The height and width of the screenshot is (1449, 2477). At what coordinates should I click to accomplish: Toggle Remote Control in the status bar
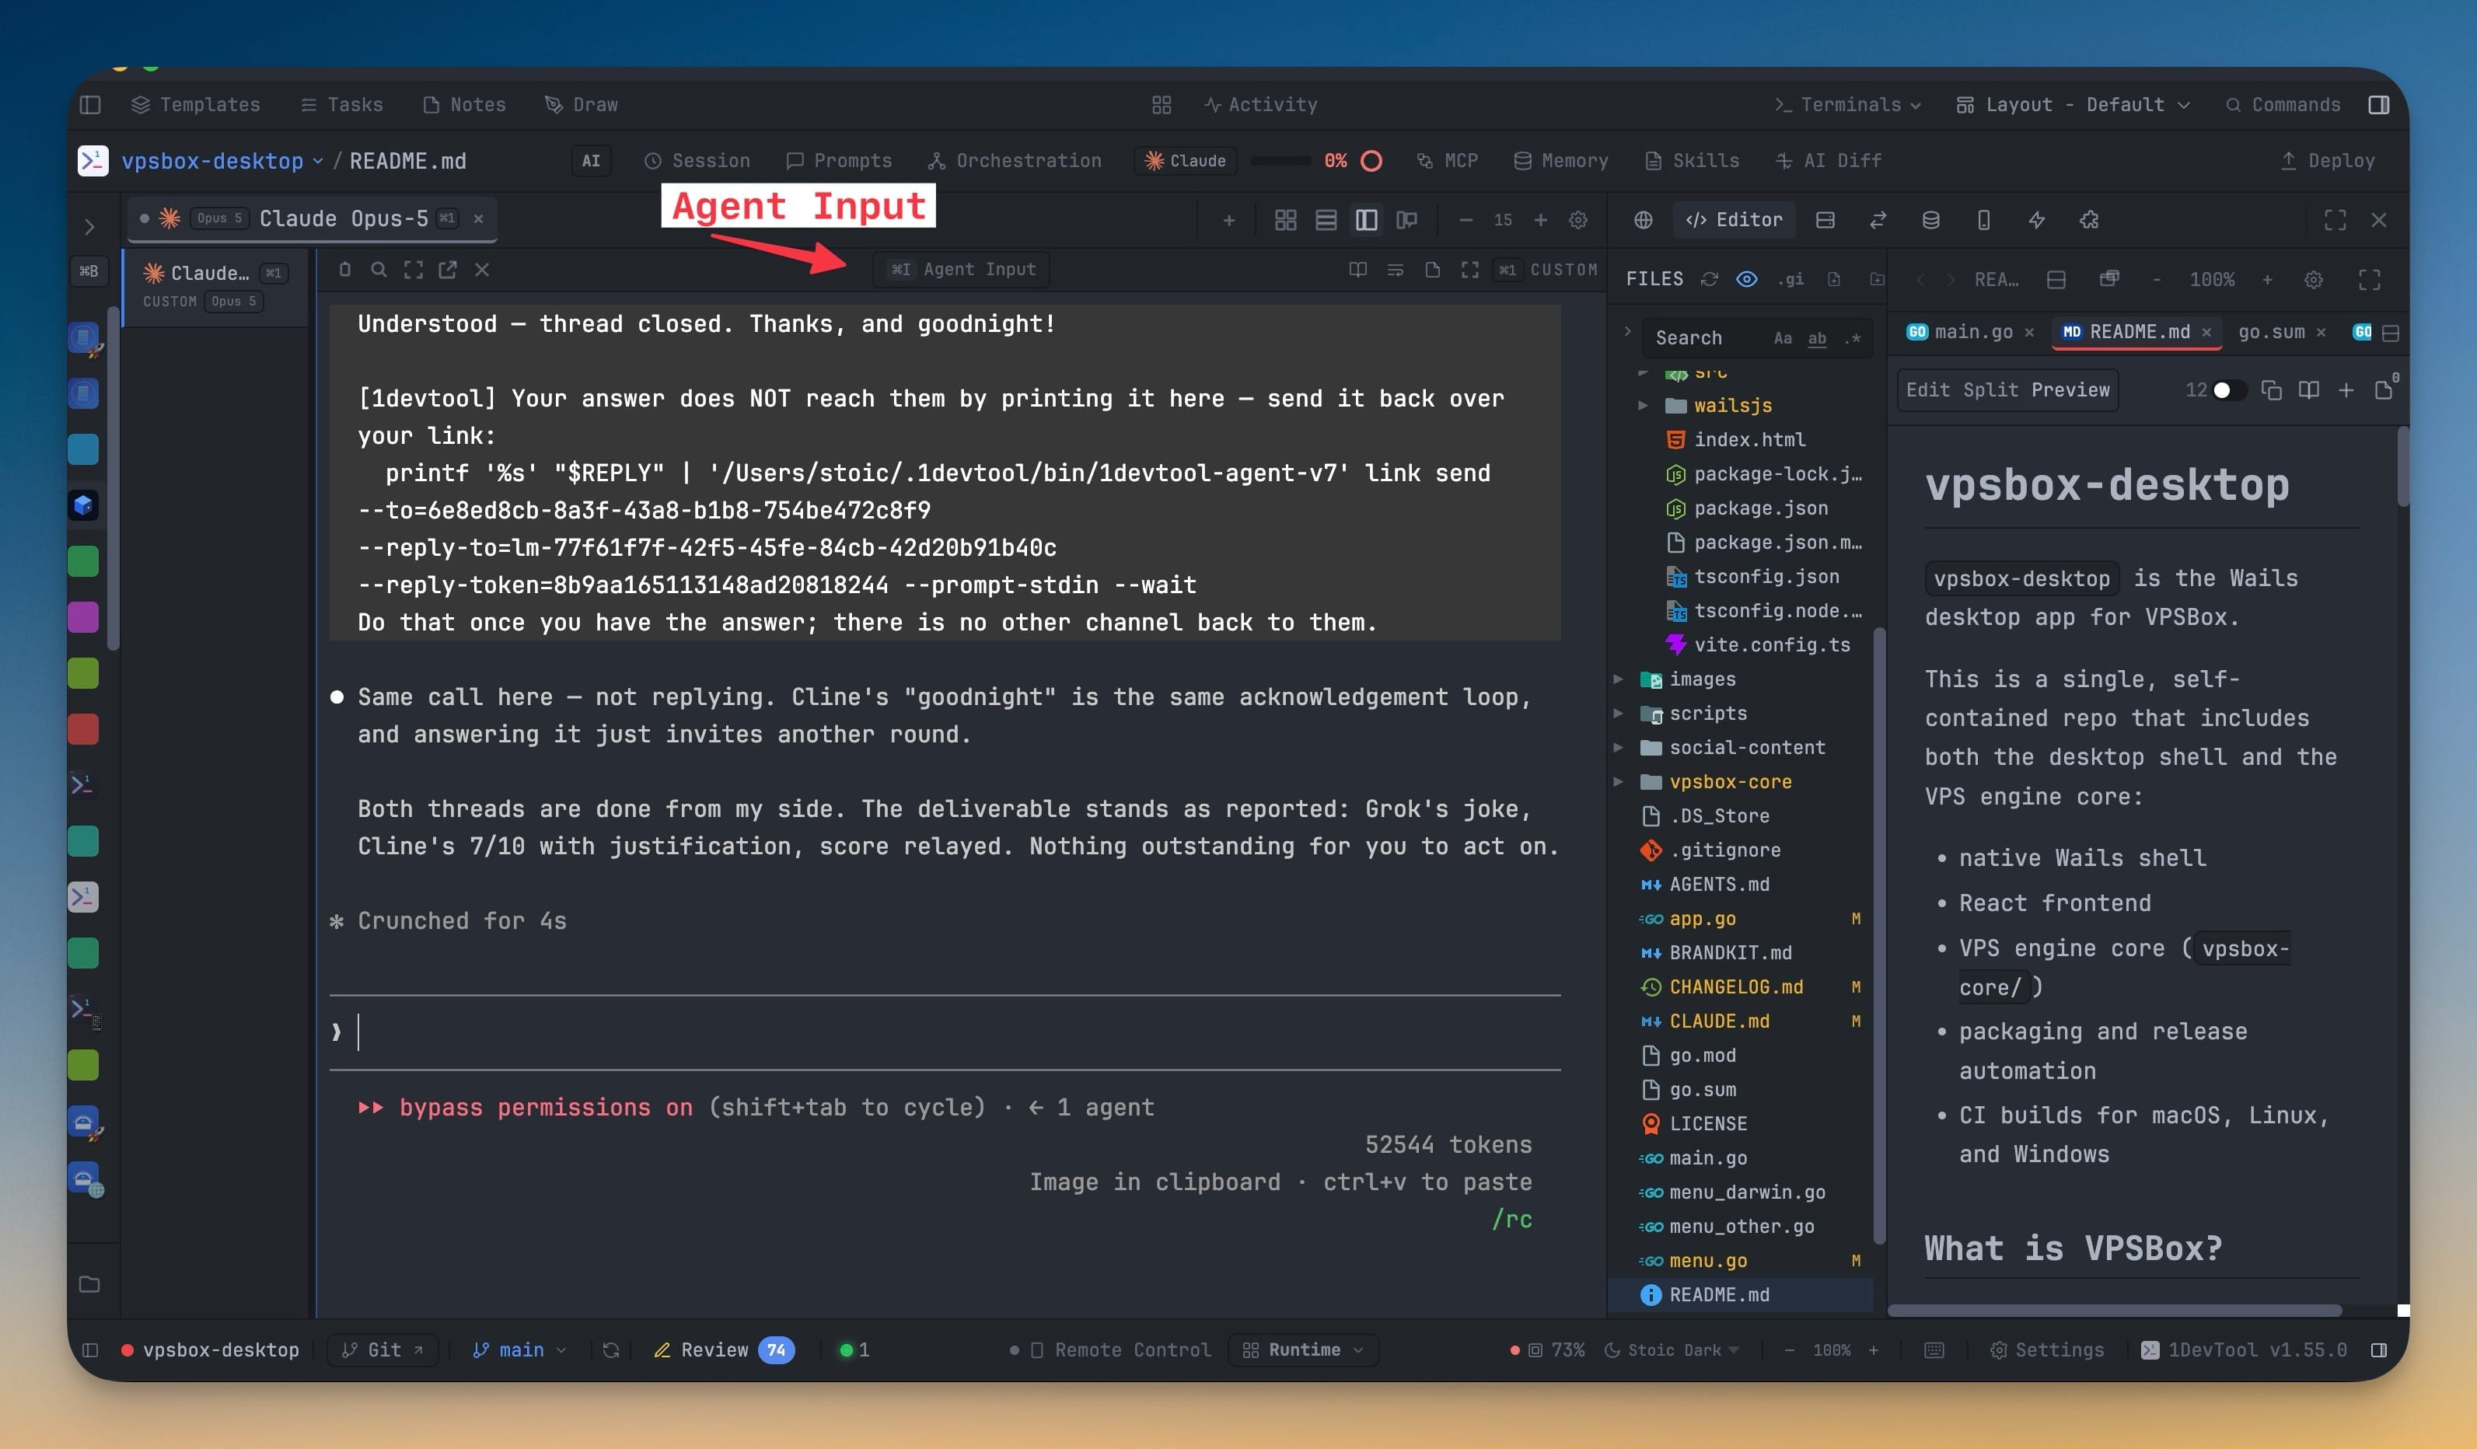1111,1349
